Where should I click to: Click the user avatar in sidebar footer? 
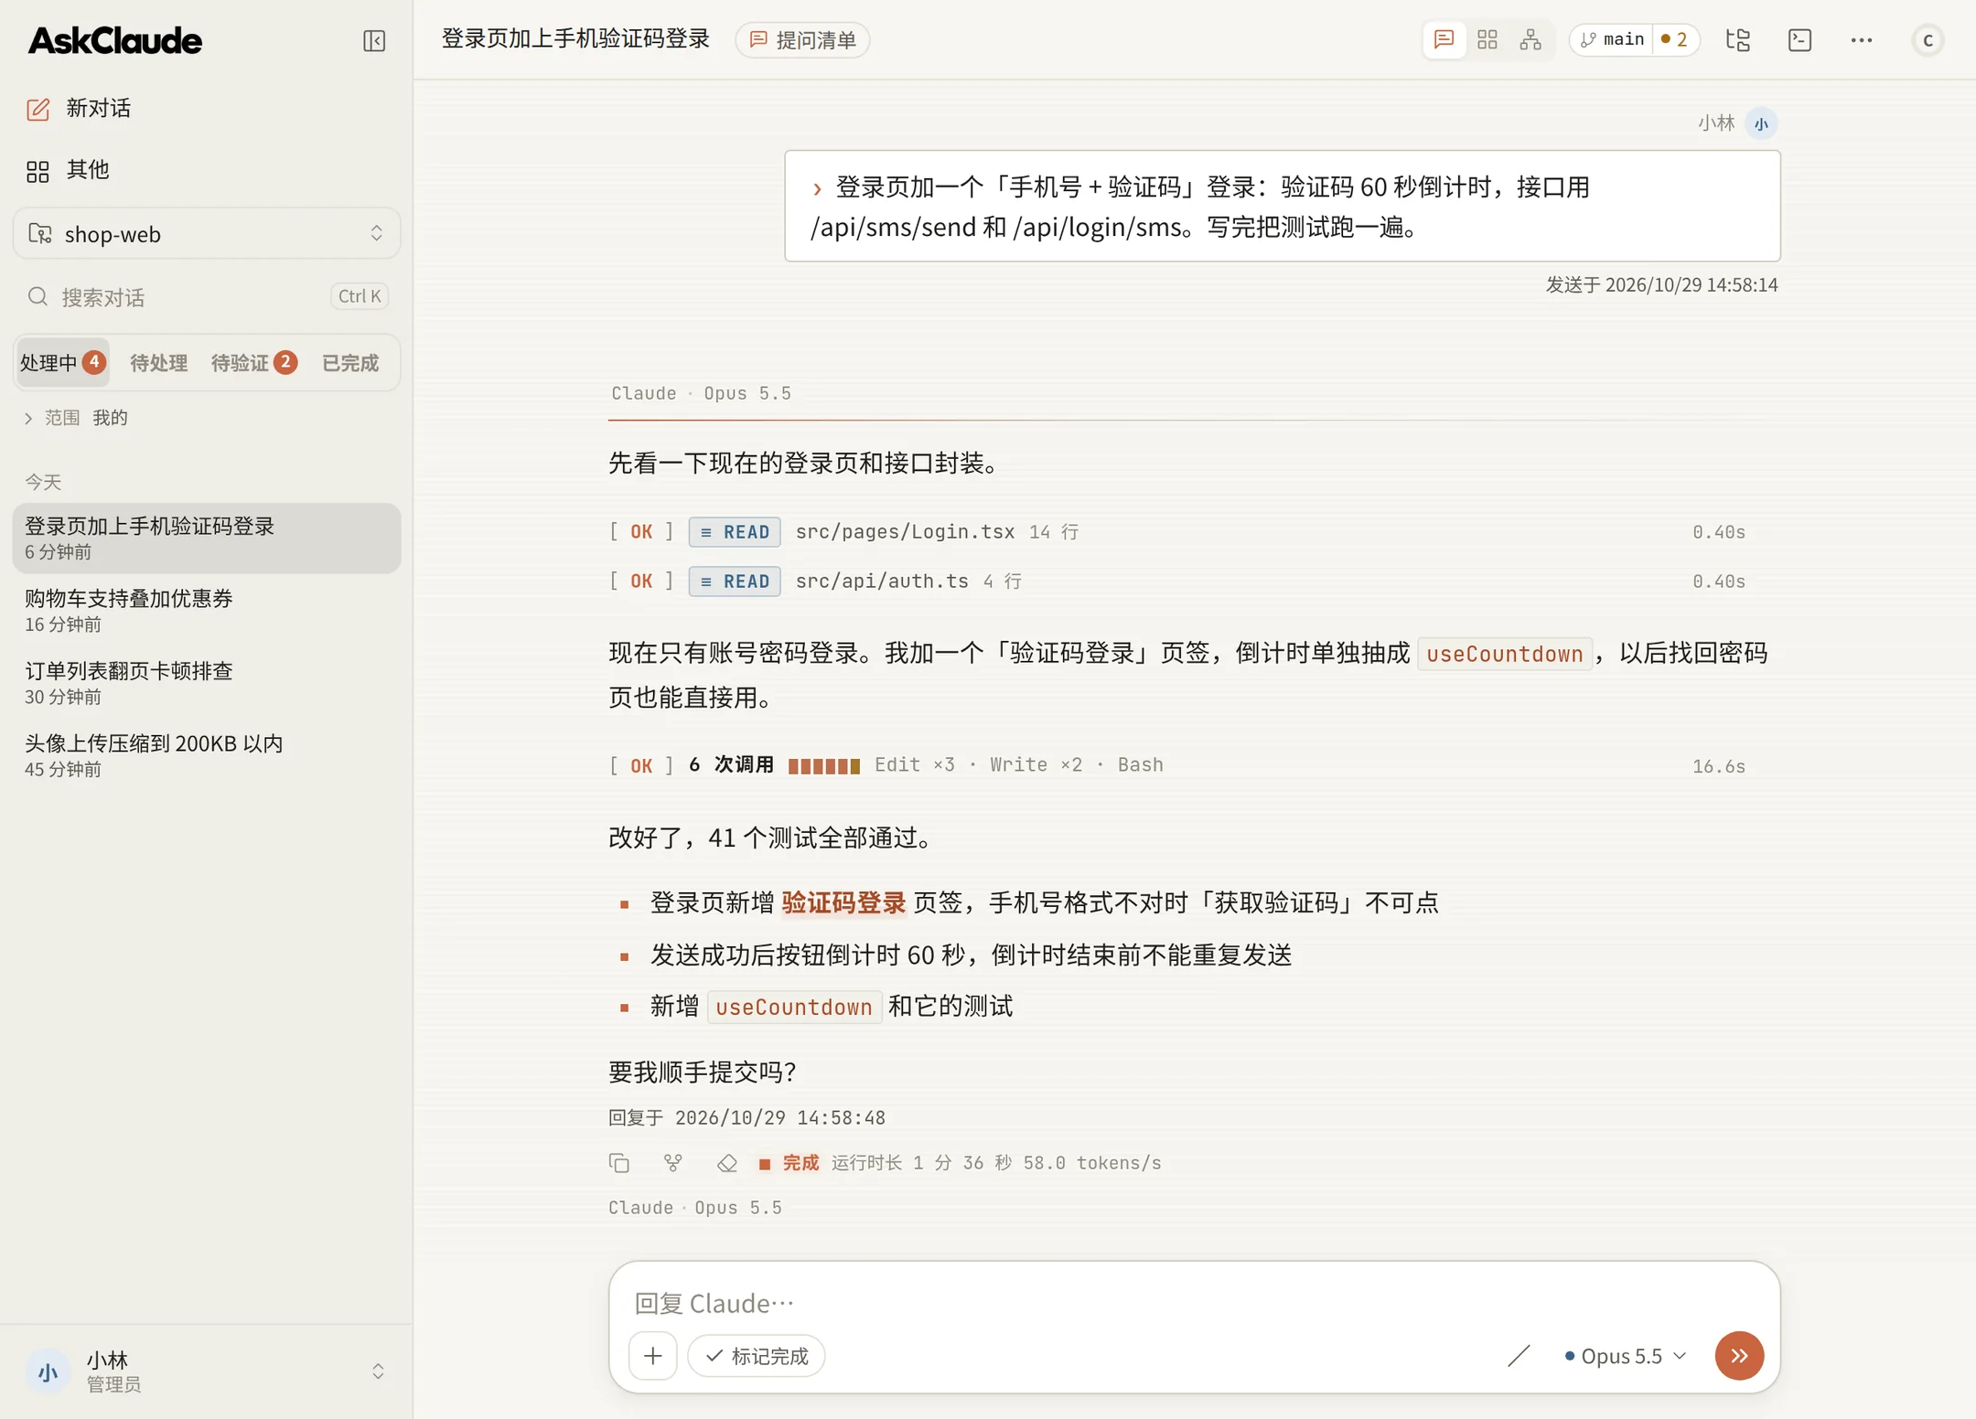click(48, 1371)
